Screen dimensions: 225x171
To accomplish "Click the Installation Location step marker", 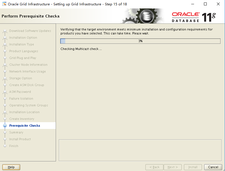I will 5,112.
